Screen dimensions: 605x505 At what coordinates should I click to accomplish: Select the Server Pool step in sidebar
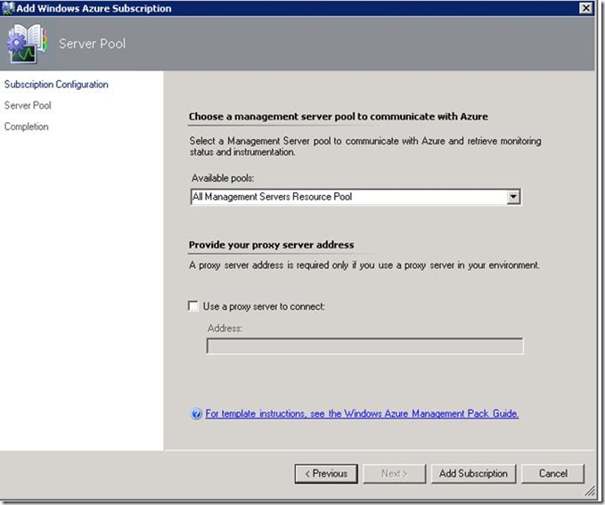[28, 105]
